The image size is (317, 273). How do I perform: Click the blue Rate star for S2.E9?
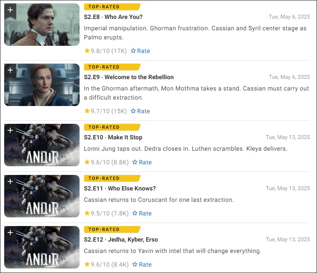click(133, 111)
